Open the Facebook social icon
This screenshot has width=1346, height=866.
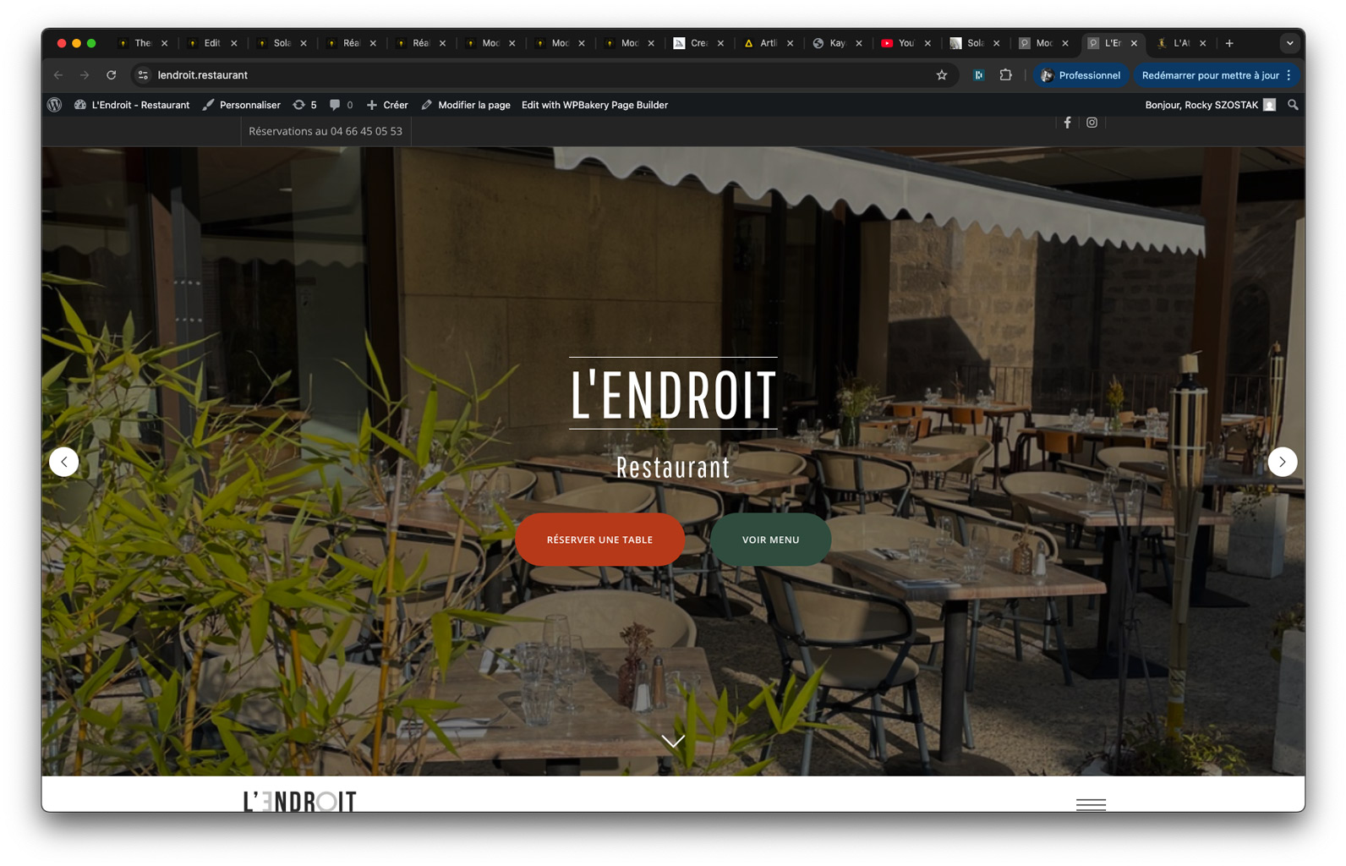pos(1067,123)
